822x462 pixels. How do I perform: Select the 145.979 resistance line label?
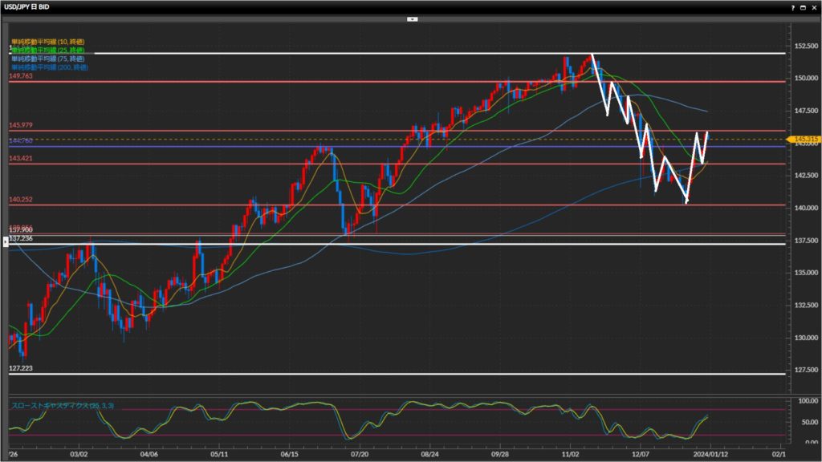[x=20, y=125]
